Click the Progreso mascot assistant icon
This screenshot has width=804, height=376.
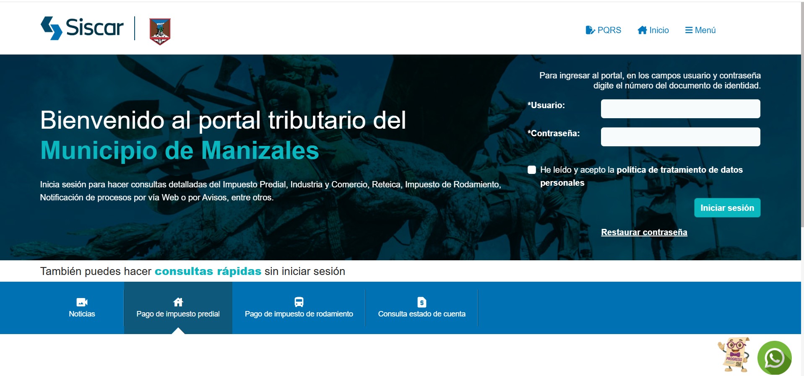tap(734, 355)
